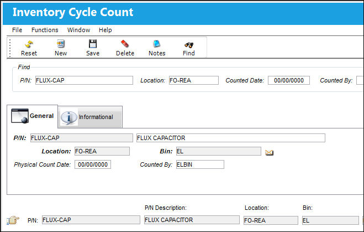This screenshot has width=364, height=232.
Task: Click the pointing hand icon beside bottom P/N
Action: [x=13, y=220]
